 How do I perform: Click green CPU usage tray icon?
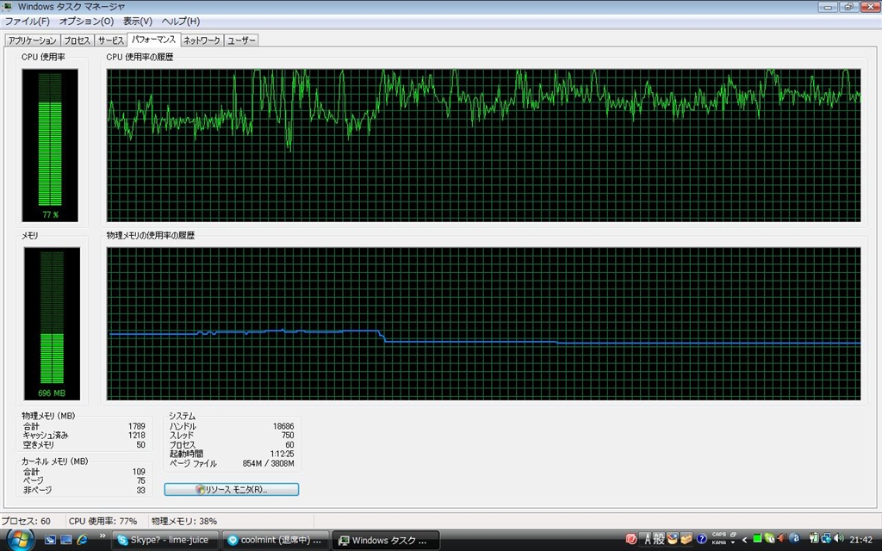pos(757,539)
